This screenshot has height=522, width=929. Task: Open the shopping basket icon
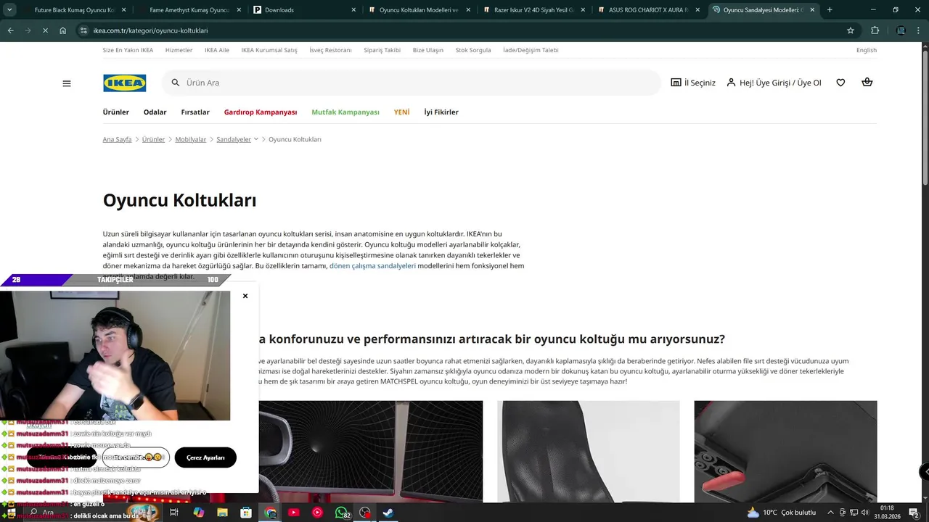[867, 82]
